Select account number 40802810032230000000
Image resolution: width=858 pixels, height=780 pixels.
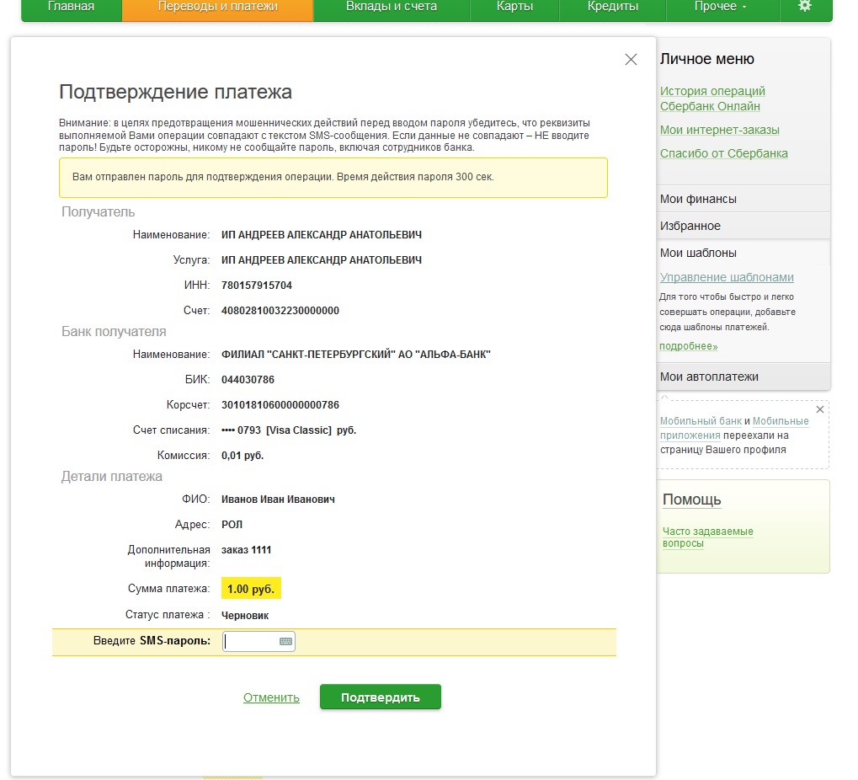[280, 310]
